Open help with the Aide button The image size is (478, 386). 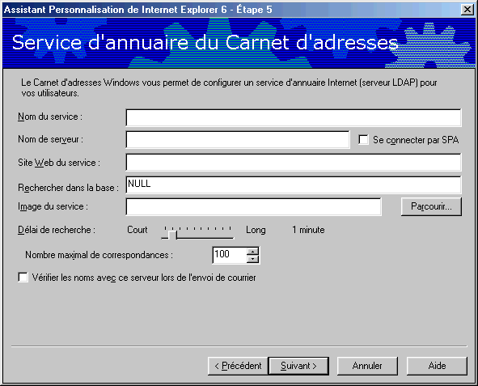click(x=437, y=366)
